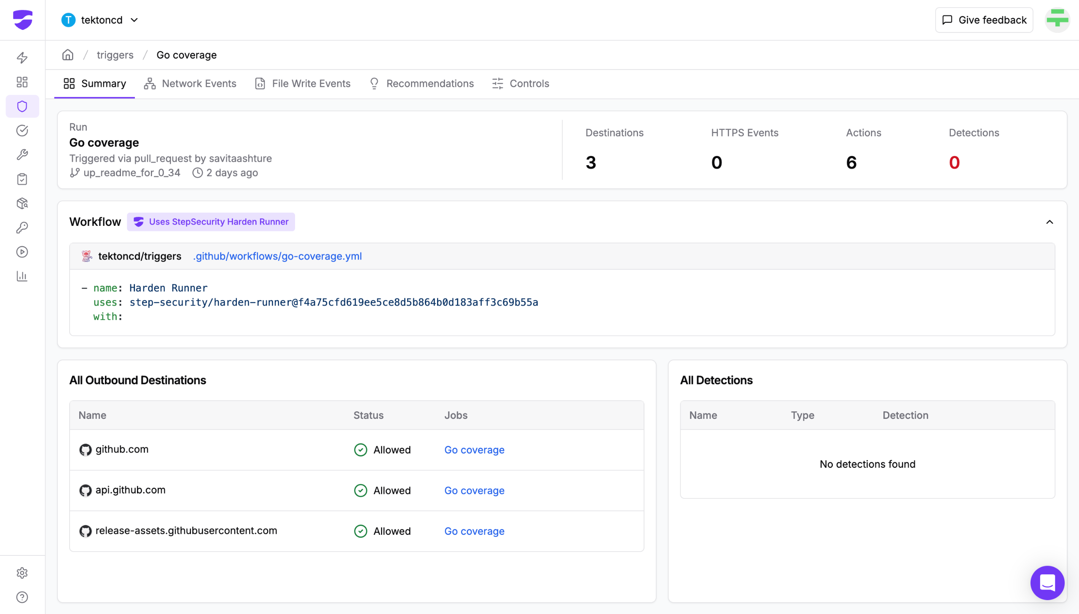Open the chat support bubble
Viewport: 1079px width, 614px height.
coord(1047,583)
